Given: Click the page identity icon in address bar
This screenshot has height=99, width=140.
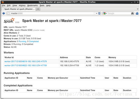Looking at the screenshot, I should tap(9, 13).
